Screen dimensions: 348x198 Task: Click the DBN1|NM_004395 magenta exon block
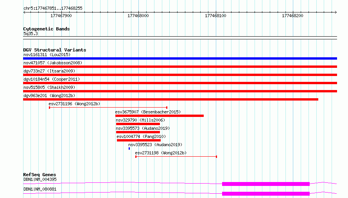pos(266,184)
